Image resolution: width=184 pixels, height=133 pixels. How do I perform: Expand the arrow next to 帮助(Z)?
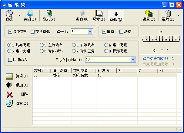click(178, 16)
